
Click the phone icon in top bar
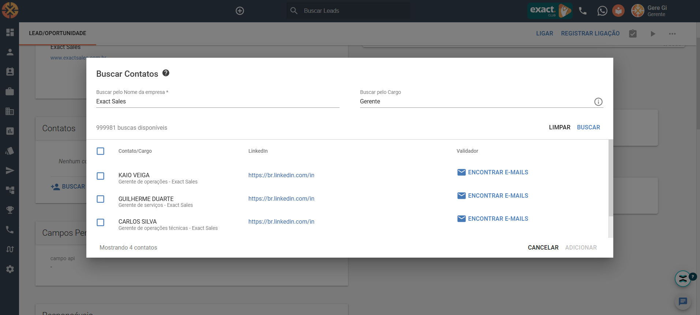[583, 11]
